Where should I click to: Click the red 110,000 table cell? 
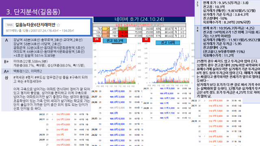tap(123, 32)
